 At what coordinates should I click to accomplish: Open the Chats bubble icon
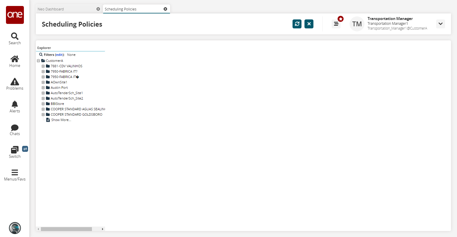15,128
